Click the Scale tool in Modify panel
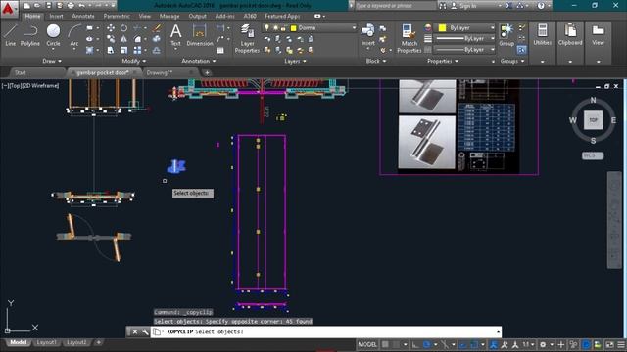The image size is (627, 352). pyautogui.click(x=124, y=50)
